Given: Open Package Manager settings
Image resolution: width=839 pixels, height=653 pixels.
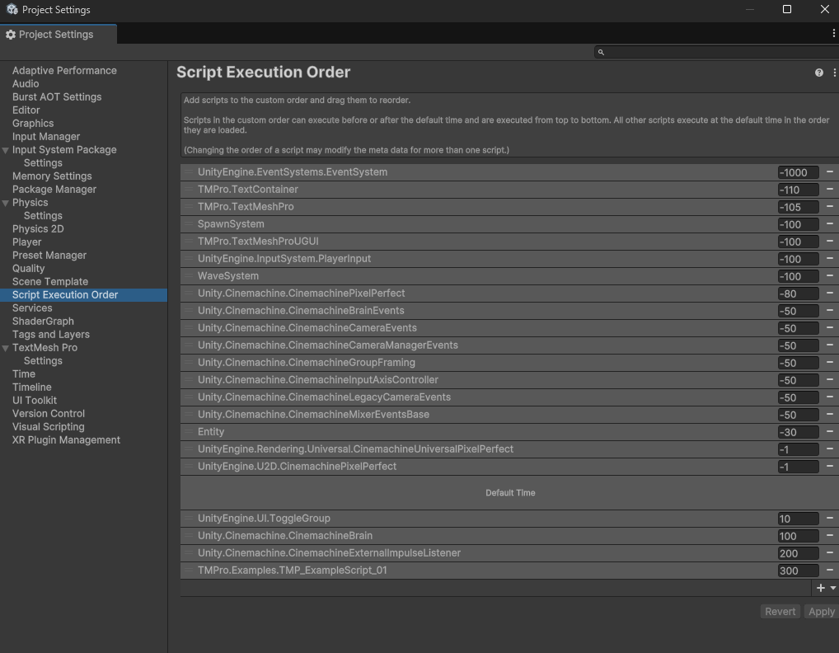Looking at the screenshot, I should 54,189.
